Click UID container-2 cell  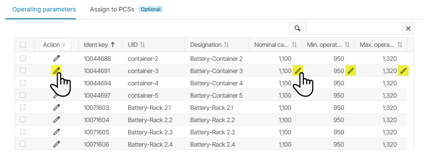[x=143, y=59]
